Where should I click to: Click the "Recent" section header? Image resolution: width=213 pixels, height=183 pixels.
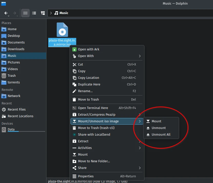point(7,103)
